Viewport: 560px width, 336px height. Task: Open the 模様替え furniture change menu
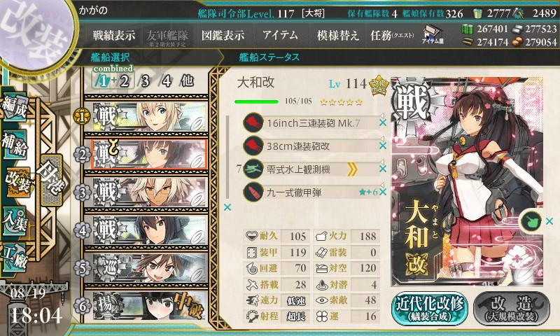tap(337, 35)
